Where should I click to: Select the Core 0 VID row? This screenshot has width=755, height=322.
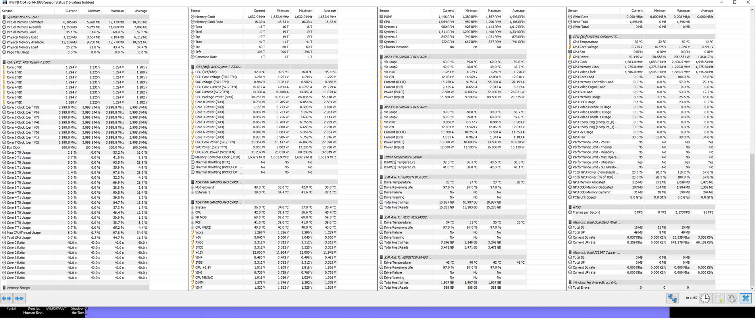coord(75,67)
